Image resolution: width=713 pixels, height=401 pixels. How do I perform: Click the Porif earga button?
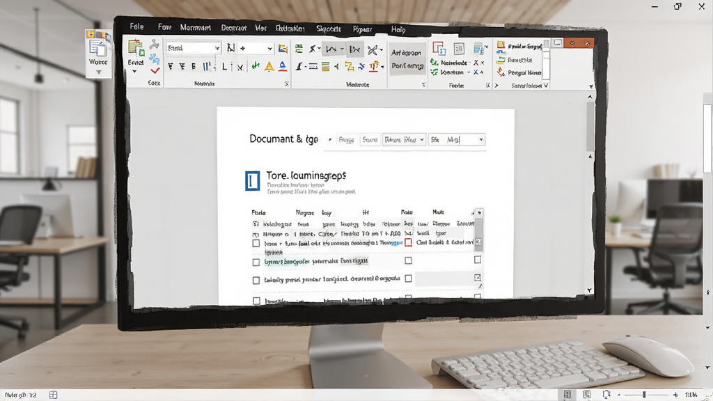pos(407,66)
